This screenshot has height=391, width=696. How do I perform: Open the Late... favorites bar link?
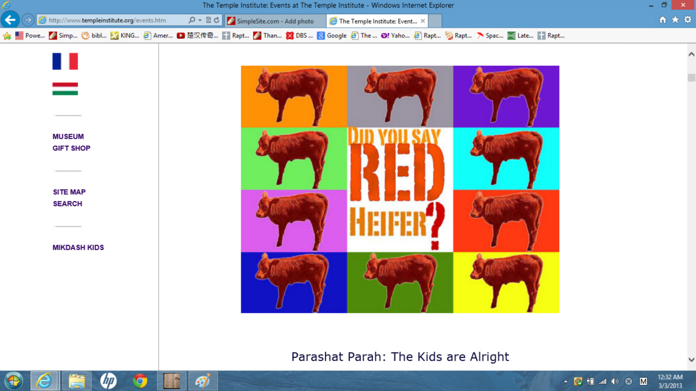click(521, 36)
